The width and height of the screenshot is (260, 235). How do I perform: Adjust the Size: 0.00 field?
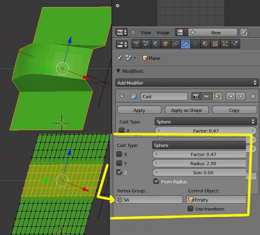[x=199, y=173]
